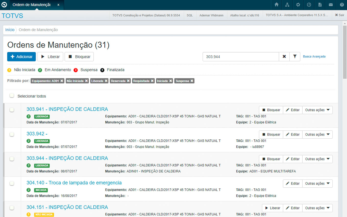Click the clock history icon
The width and height of the screenshot is (347, 217).
pyautogui.click(x=309, y=5)
